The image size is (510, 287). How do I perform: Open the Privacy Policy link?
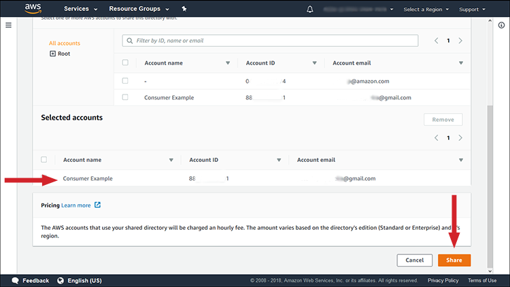click(x=443, y=280)
